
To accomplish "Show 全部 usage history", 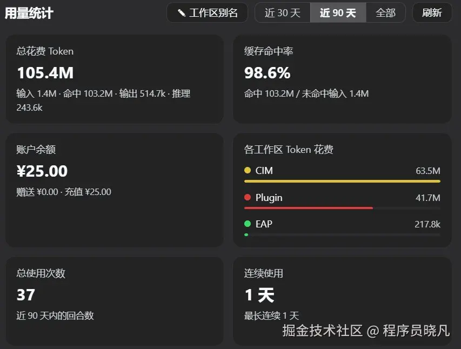I will tap(386, 12).
